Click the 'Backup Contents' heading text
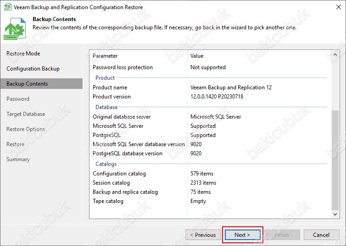The image size is (346, 246). (x=54, y=19)
